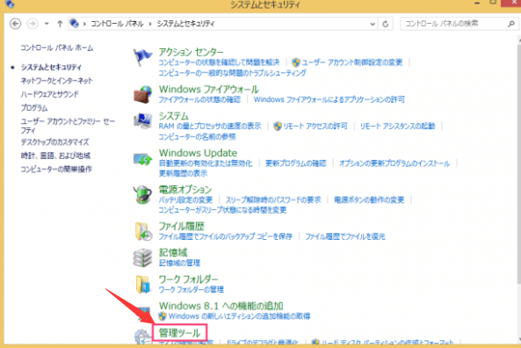Open ユーザー アカウント制御設定の変更 link
Viewport: 521px width, 348px height.
(352, 62)
